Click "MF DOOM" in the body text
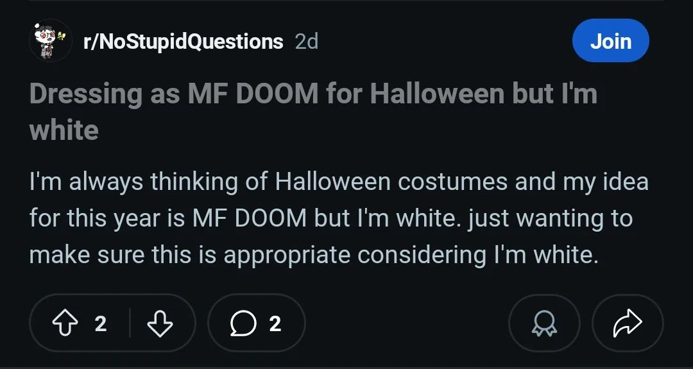The width and height of the screenshot is (693, 369). (x=250, y=219)
